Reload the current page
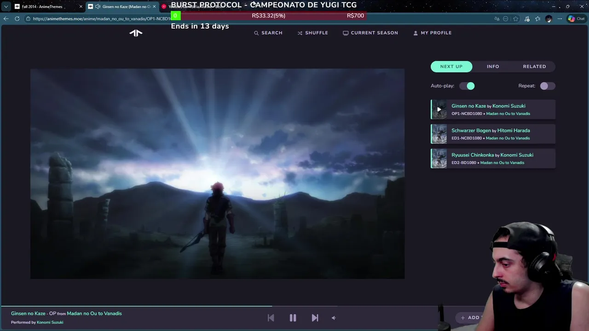The image size is (589, 331). [x=17, y=19]
